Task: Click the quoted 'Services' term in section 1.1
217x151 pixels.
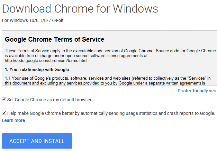Action: [x=196, y=78]
